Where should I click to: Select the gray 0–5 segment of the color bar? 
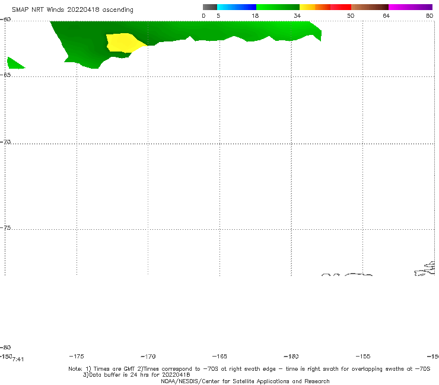coord(210,7)
